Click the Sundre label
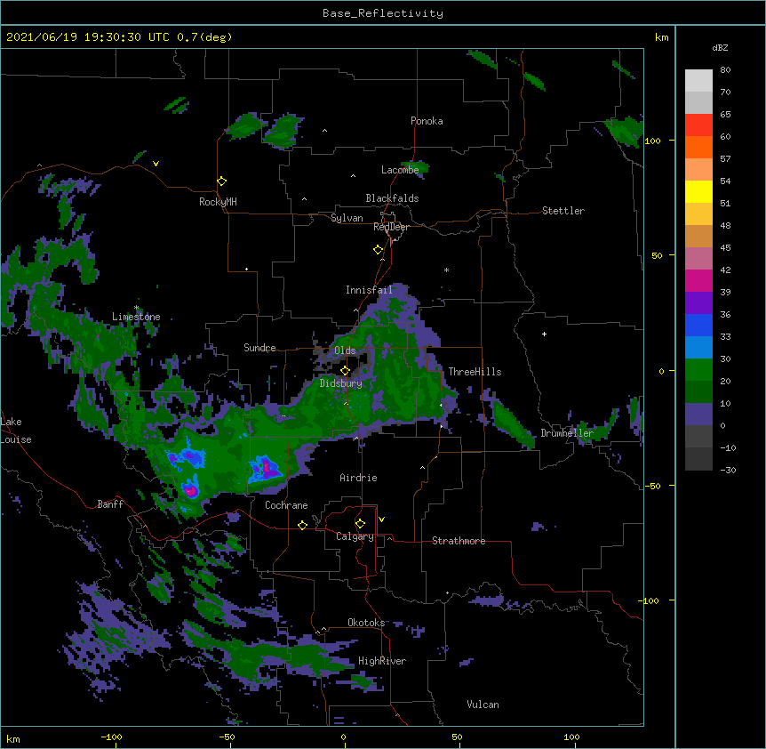The width and height of the screenshot is (766, 749). coord(259,348)
